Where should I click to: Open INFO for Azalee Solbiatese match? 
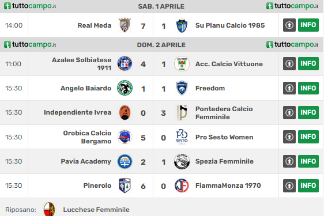[308, 63]
